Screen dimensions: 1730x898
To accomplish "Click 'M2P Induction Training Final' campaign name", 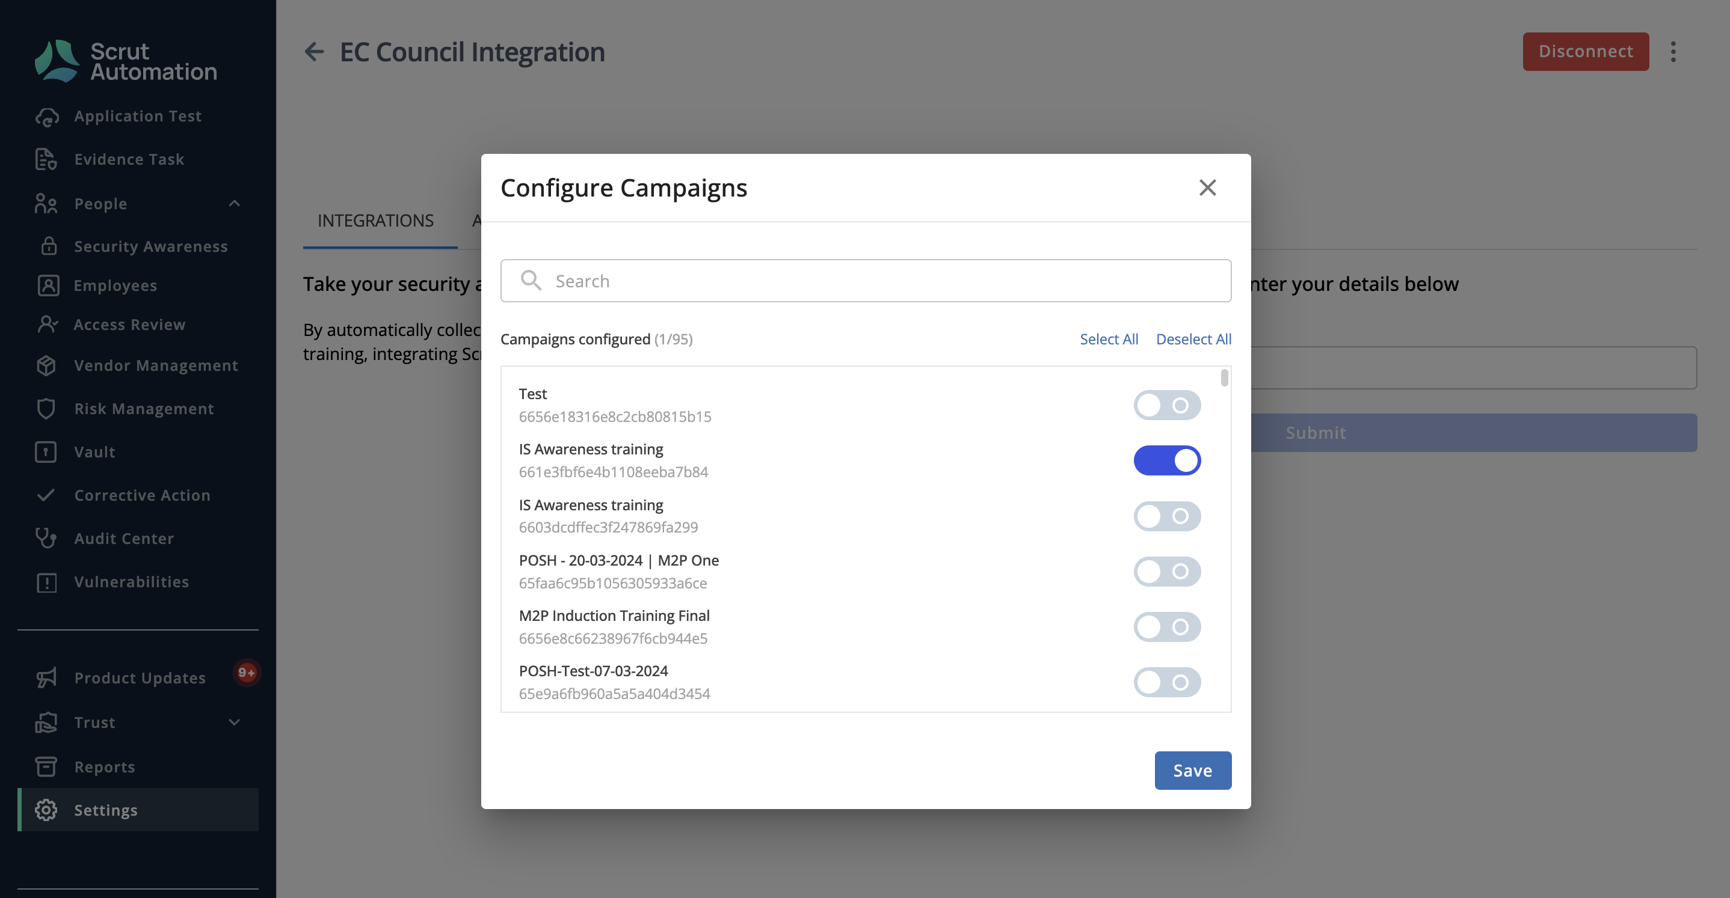I will point(614,615).
